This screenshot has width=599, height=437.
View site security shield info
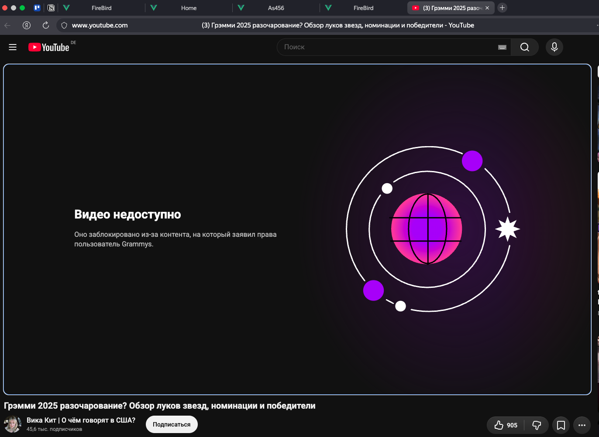[x=64, y=25]
